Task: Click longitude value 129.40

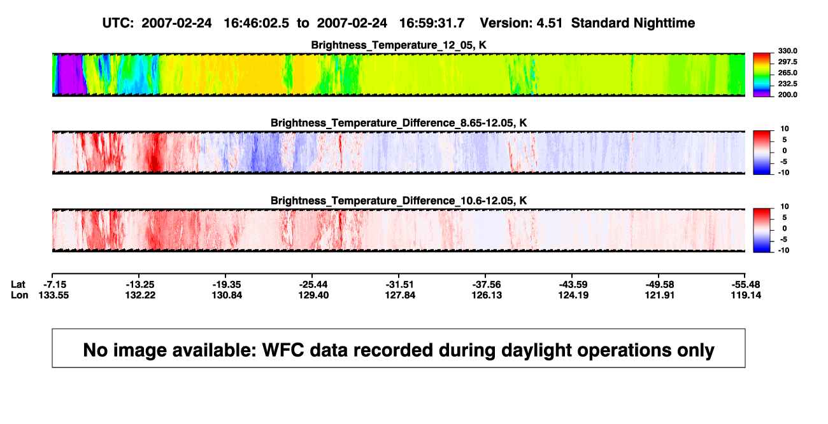Action: click(x=312, y=295)
